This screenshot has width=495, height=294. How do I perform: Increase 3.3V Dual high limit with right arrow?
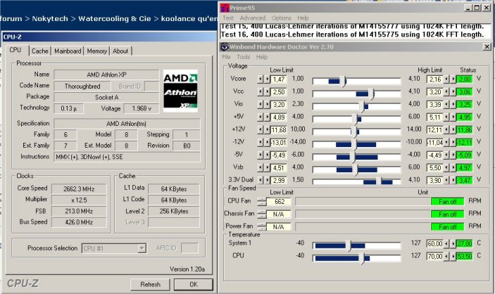pyautogui.click(x=453, y=180)
